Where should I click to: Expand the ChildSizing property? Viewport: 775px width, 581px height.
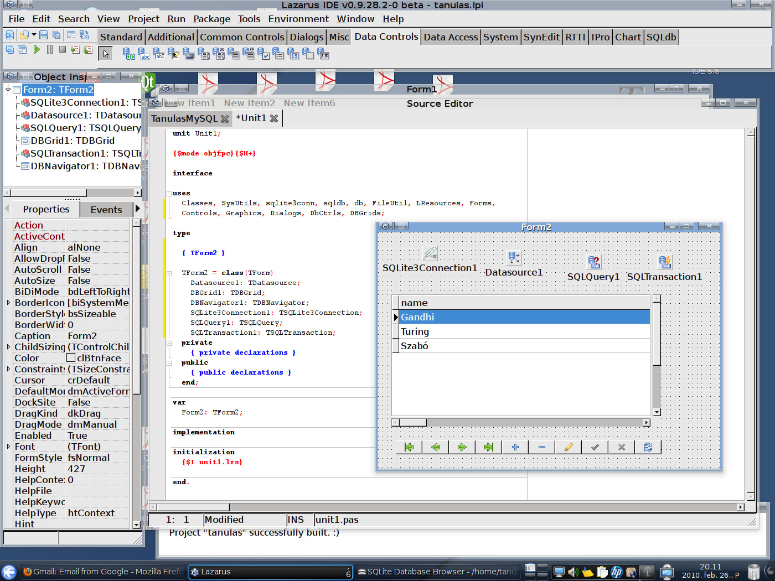(8, 347)
